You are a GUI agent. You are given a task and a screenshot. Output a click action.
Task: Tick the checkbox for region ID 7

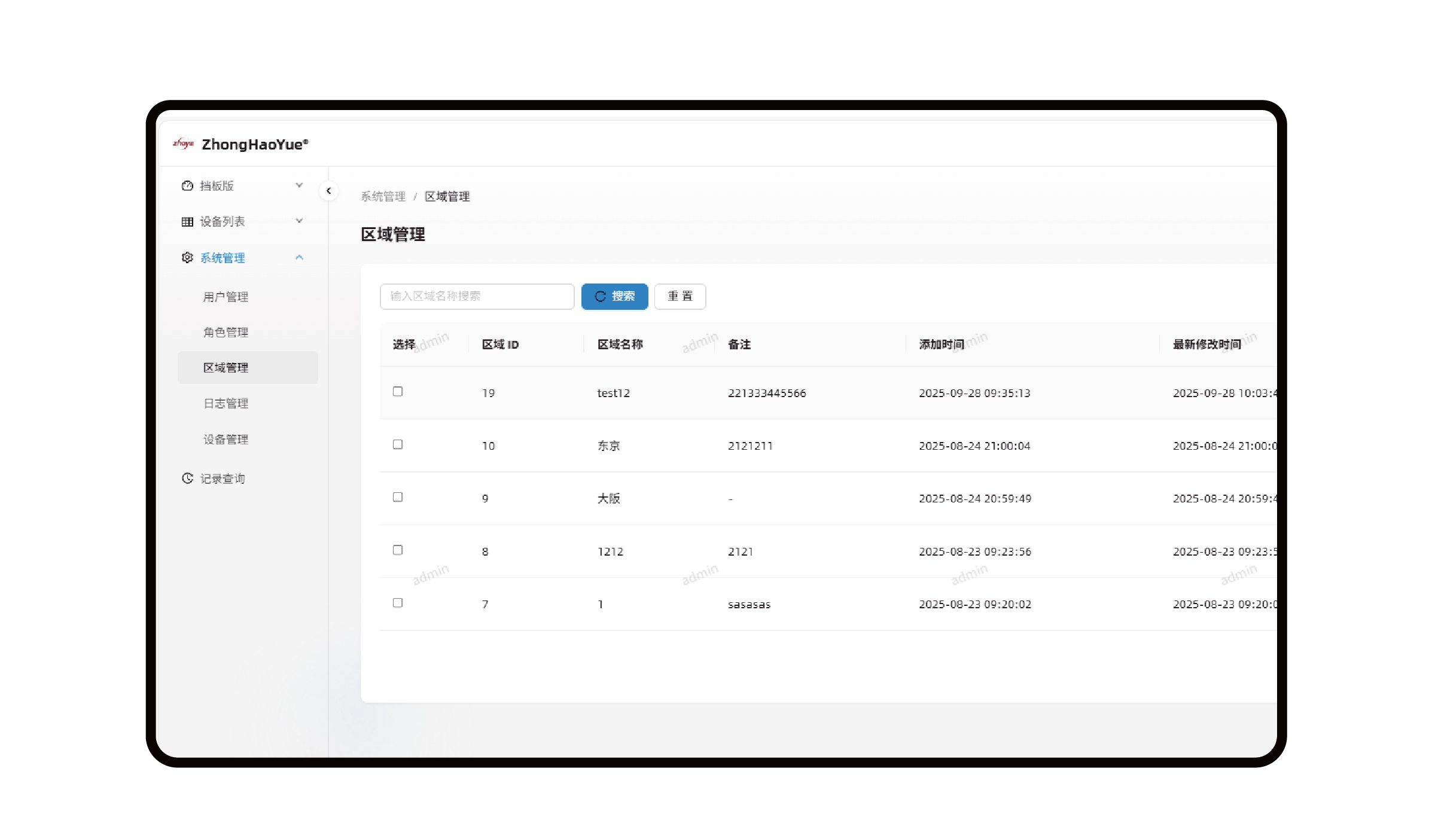pyautogui.click(x=398, y=603)
